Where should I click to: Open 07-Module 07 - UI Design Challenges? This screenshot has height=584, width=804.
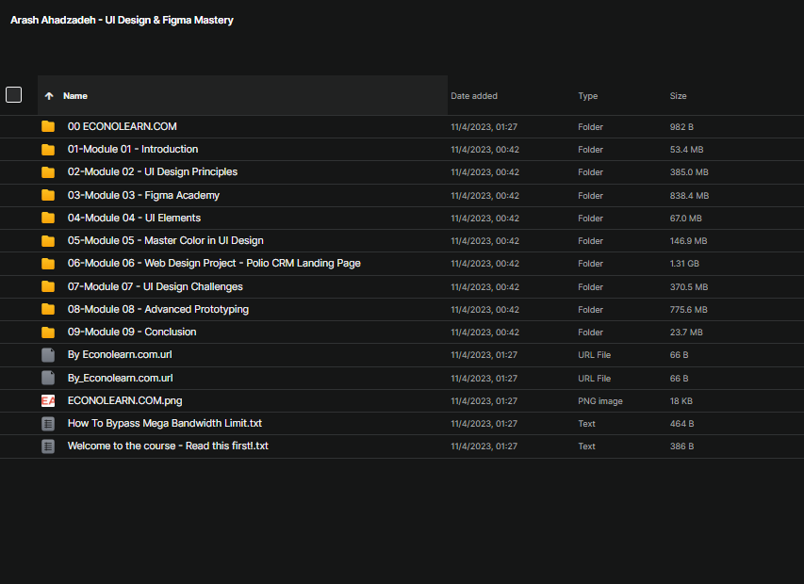coord(155,286)
